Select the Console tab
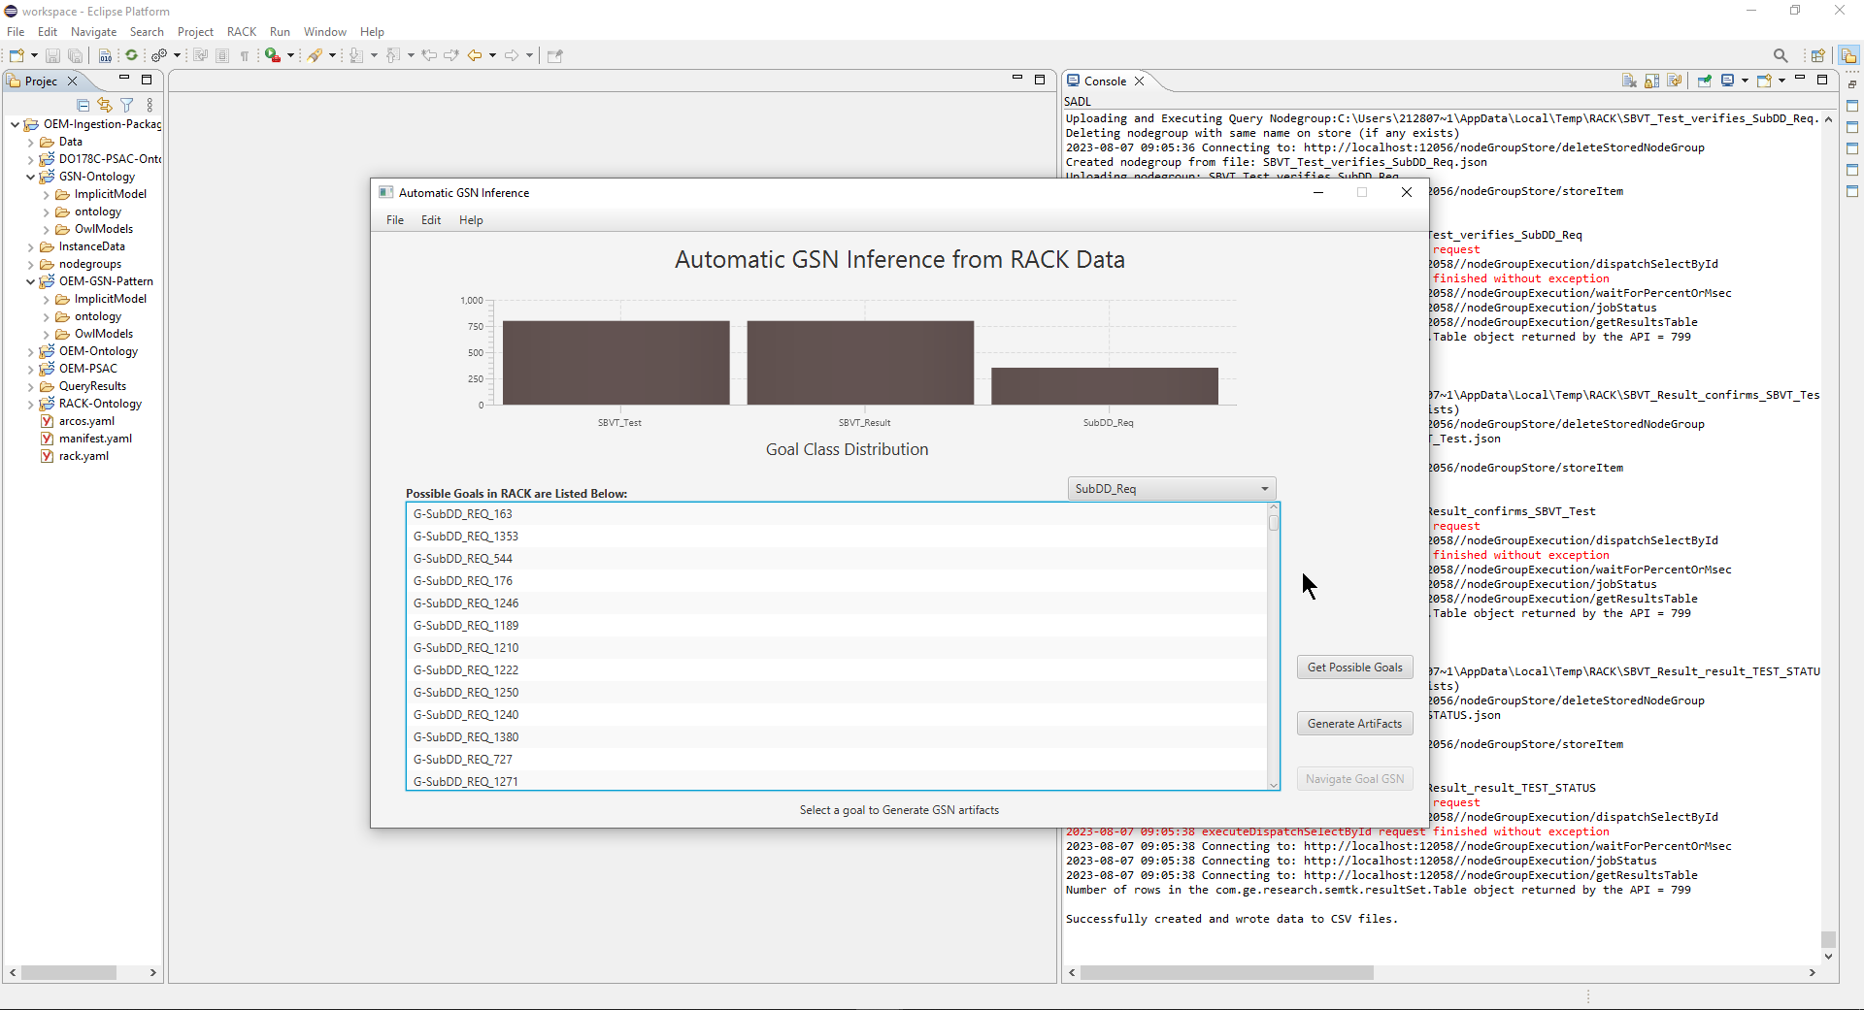This screenshot has height=1010, width=1864. (1105, 81)
